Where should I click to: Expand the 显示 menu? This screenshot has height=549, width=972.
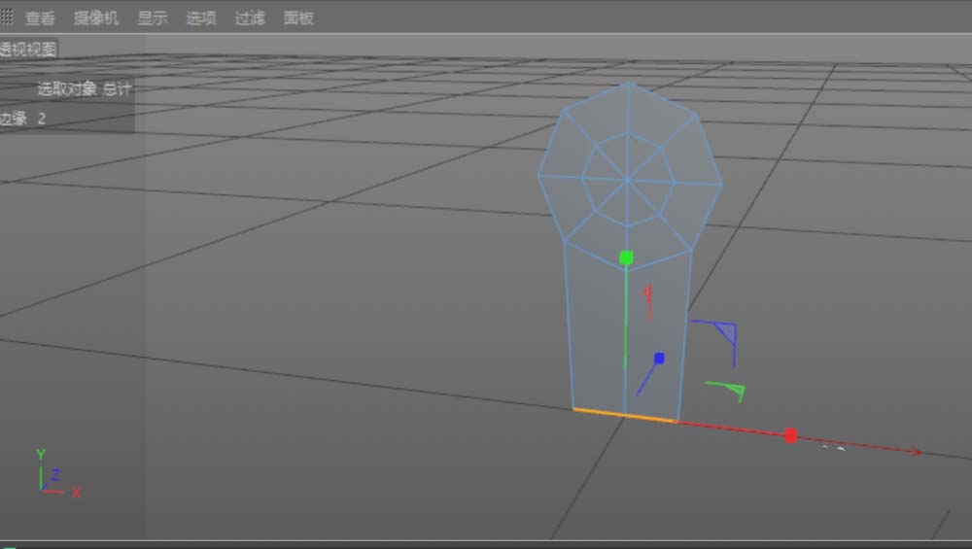pos(152,18)
